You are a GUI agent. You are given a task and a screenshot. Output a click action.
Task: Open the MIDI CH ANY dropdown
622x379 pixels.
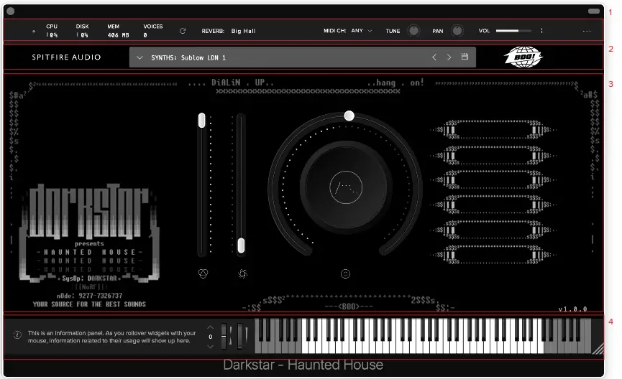[362, 30]
